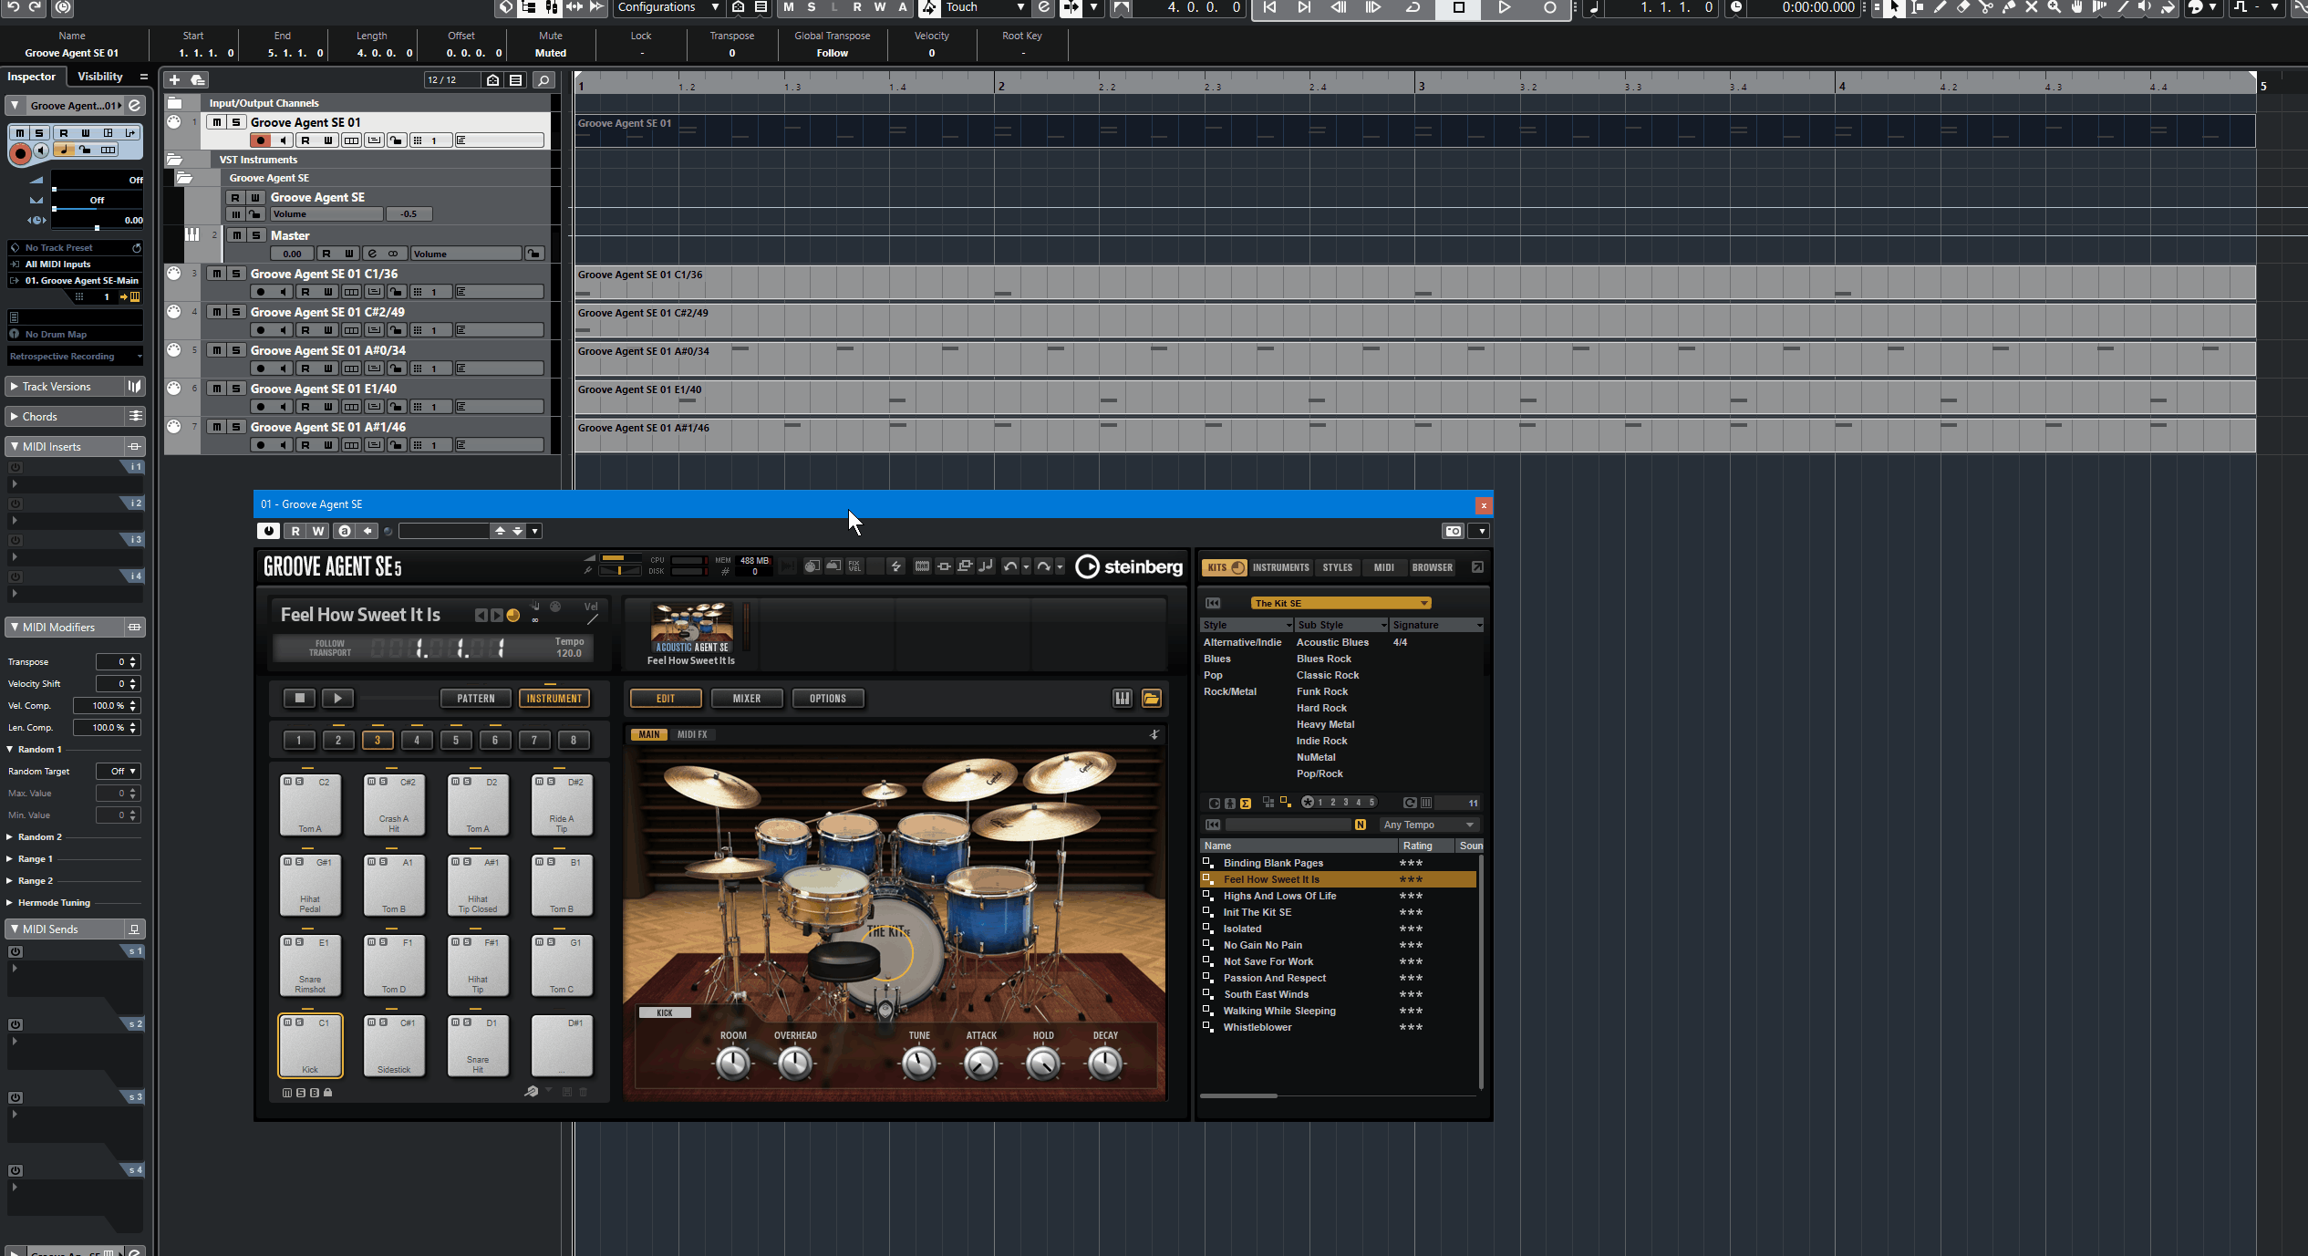Click the INSTRUMENT button in Groove Agent
The width and height of the screenshot is (2308, 1256).
tap(554, 698)
